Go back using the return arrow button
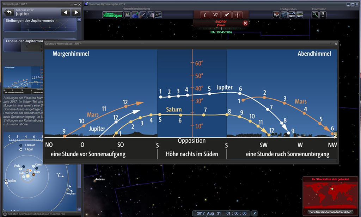Viewport: 361px width, 217px height. coord(9,12)
